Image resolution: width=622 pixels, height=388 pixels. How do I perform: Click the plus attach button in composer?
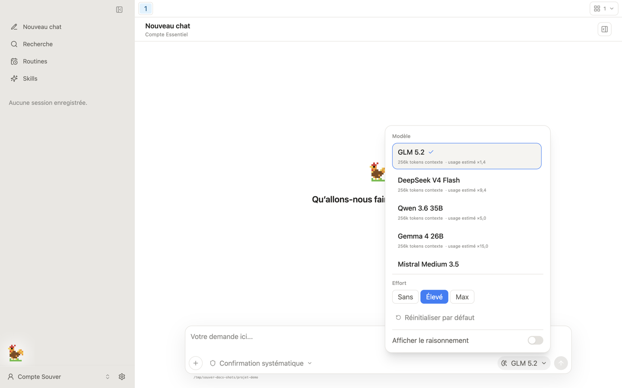[196, 363]
